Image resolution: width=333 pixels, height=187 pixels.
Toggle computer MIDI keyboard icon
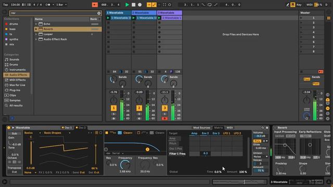click(292, 5)
